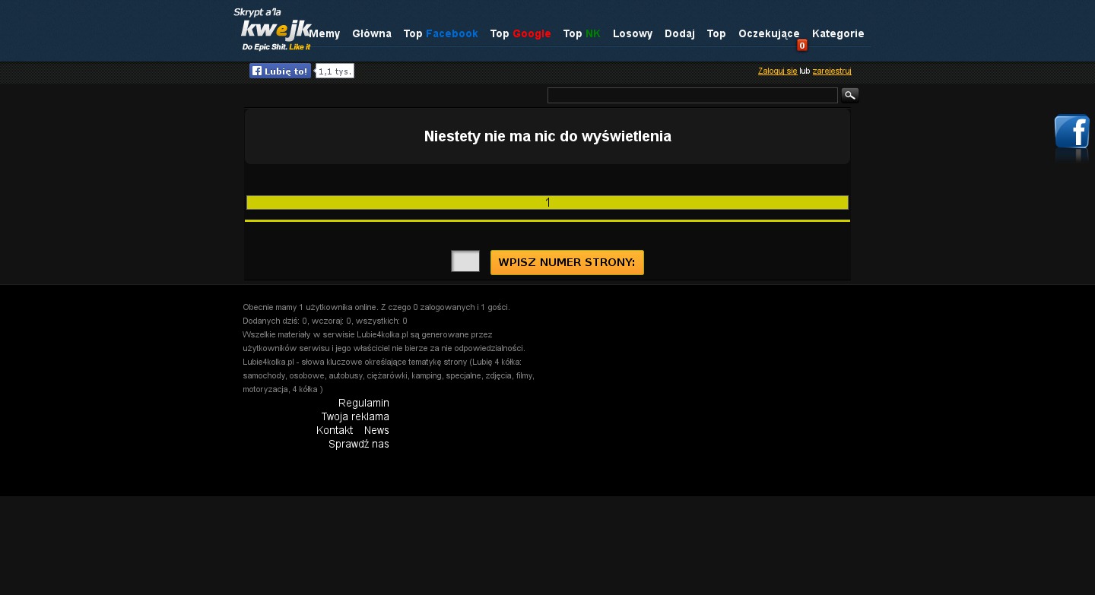Click the red Oczekujące counter badge
The width and height of the screenshot is (1095, 595).
[x=802, y=46]
